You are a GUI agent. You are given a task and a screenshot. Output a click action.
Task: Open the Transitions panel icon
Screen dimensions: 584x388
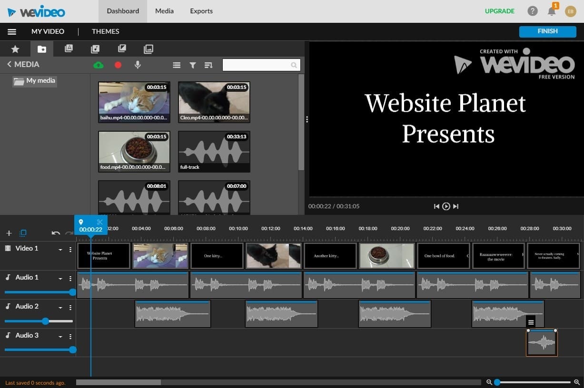pyautogui.click(x=122, y=48)
